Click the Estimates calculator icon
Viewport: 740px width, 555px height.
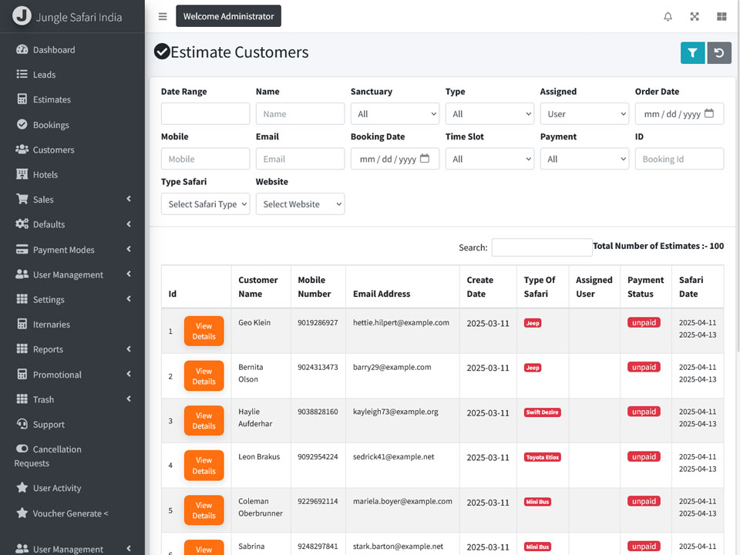point(22,99)
